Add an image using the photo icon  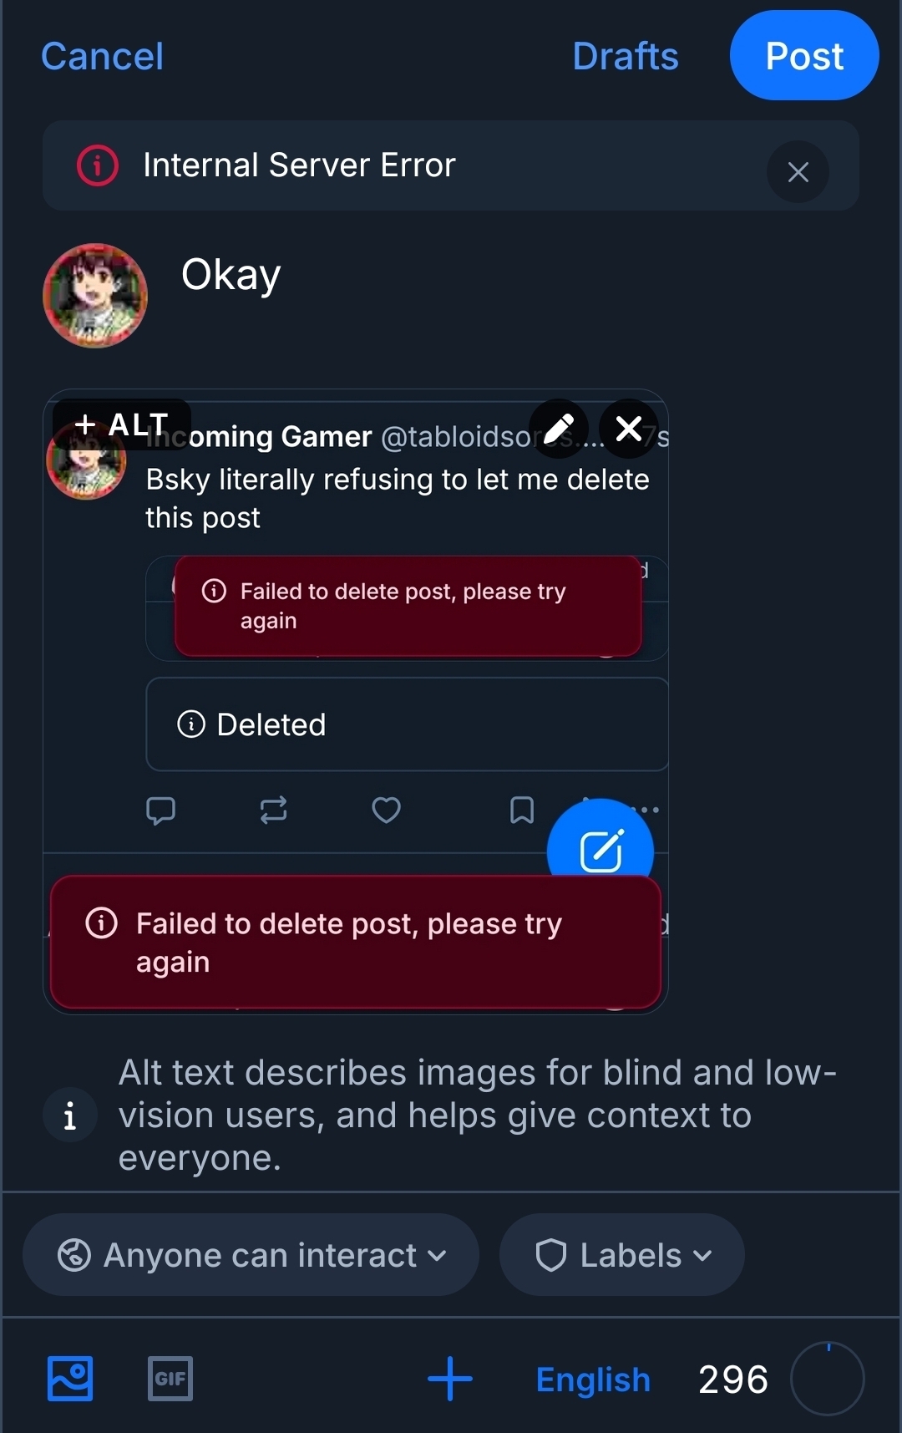(x=70, y=1378)
